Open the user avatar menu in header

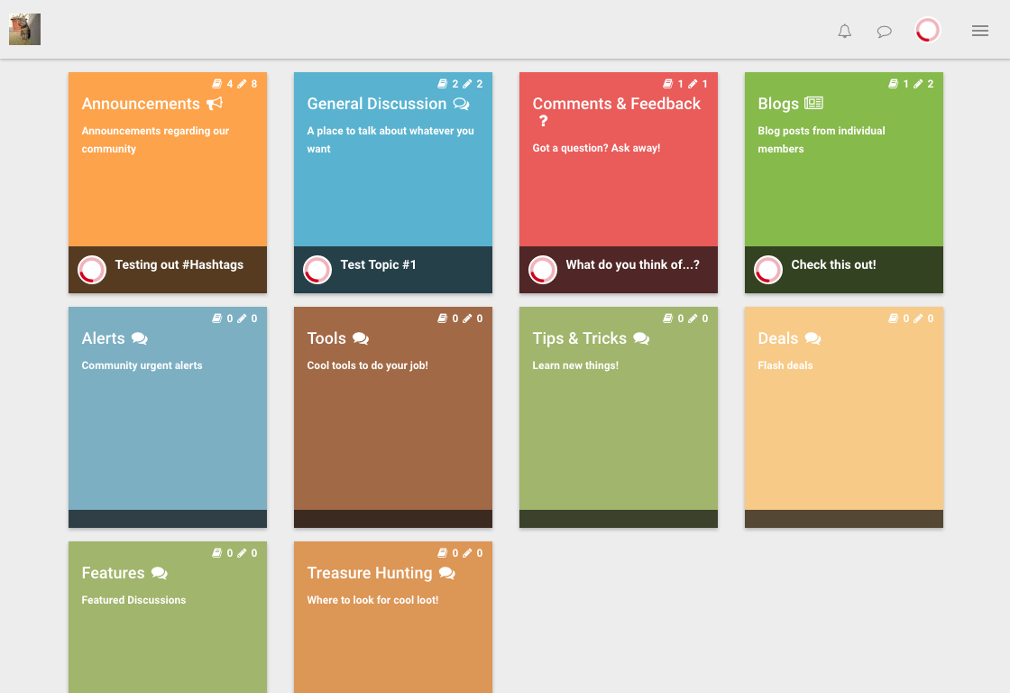[x=928, y=31]
